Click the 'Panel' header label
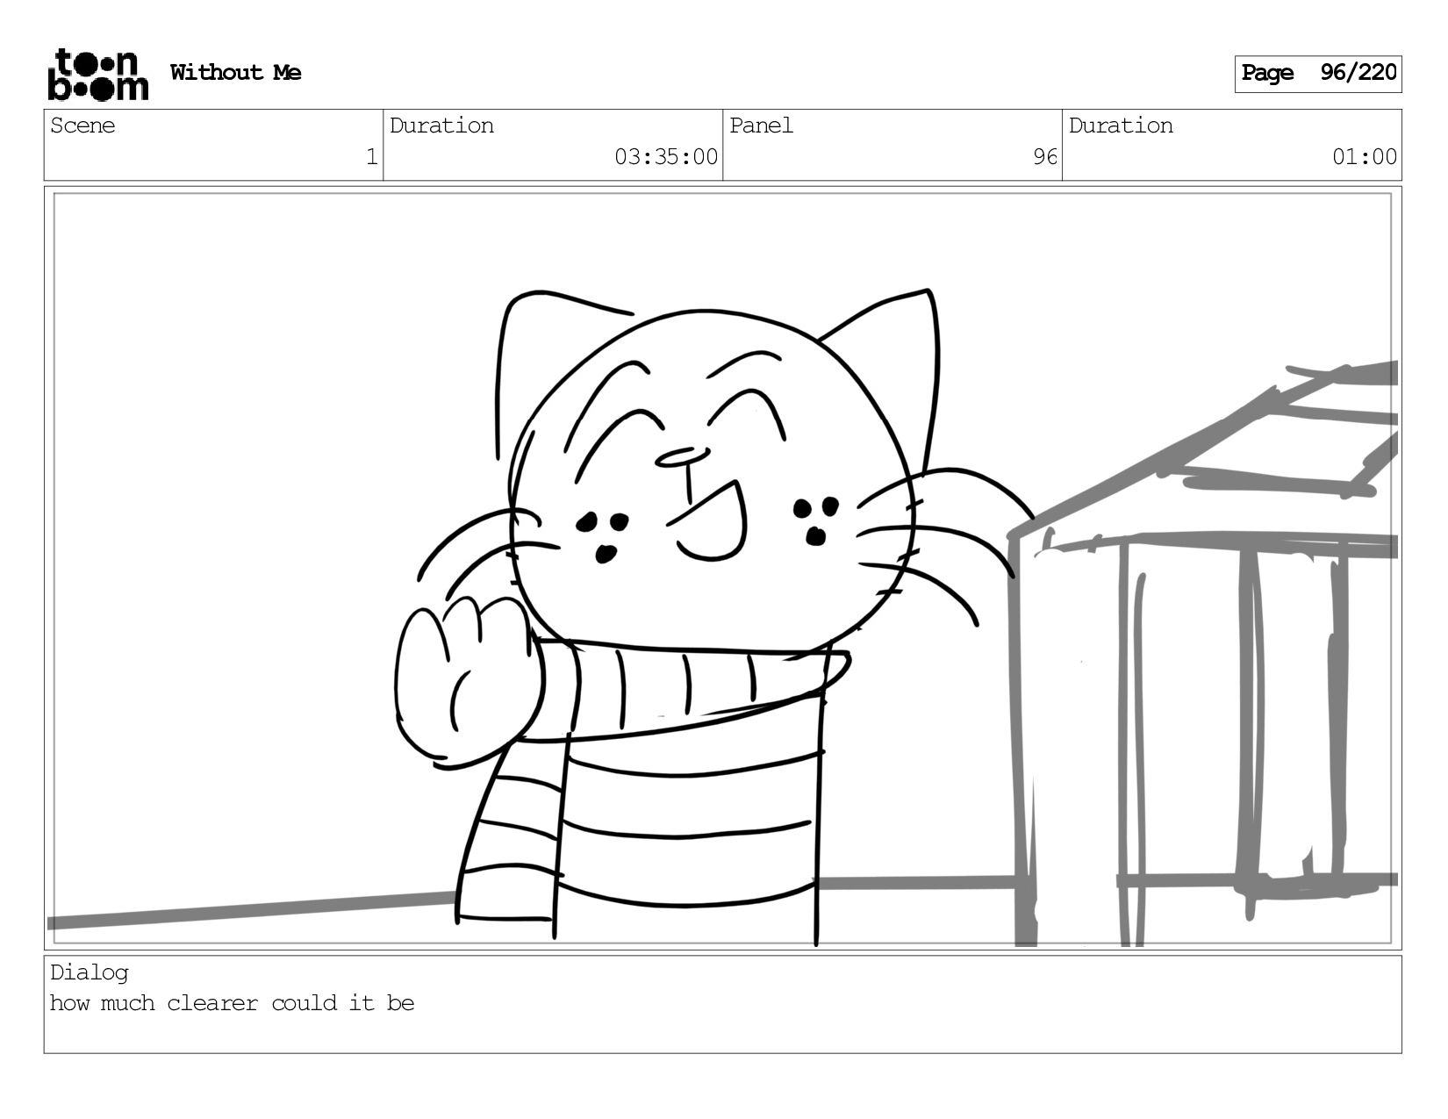This screenshot has height=1119, width=1448. (761, 126)
